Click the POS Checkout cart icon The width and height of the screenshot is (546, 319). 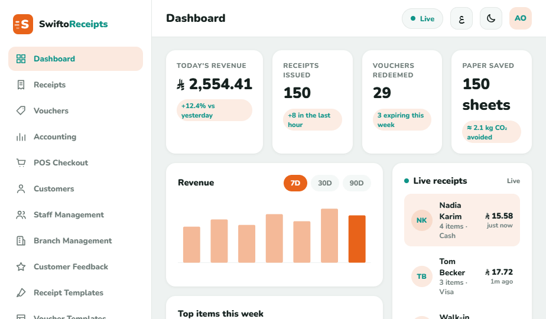(x=21, y=162)
